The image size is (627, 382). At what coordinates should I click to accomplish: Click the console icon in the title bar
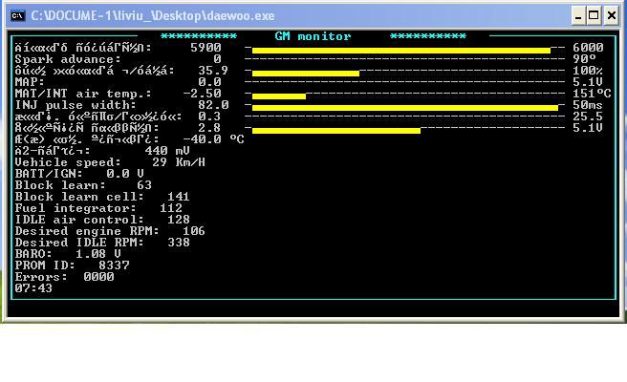[x=16, y=15]
